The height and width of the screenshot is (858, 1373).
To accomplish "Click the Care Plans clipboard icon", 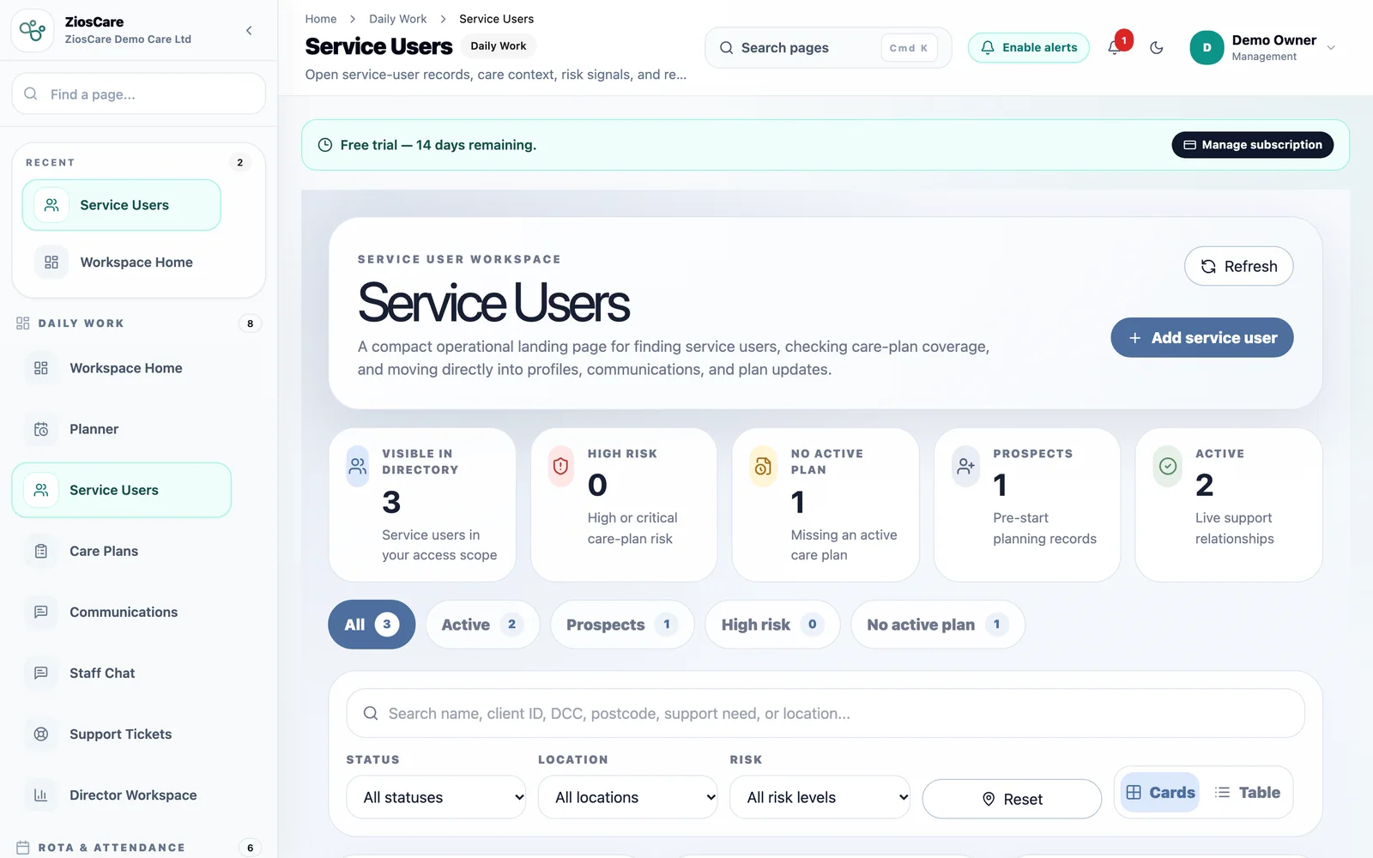I will tap(40, 551).
